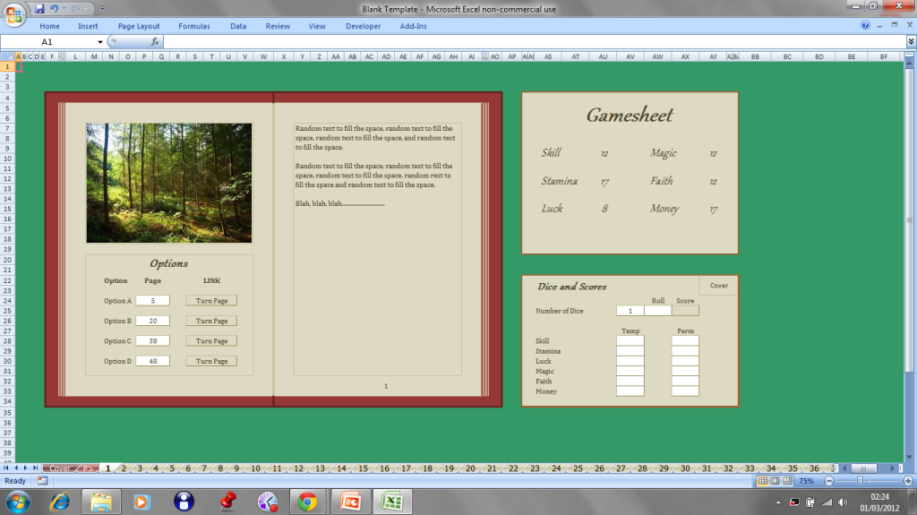
Task: Save the workbook from Quick Access Toolbar
Action: (x=39, y=8)
